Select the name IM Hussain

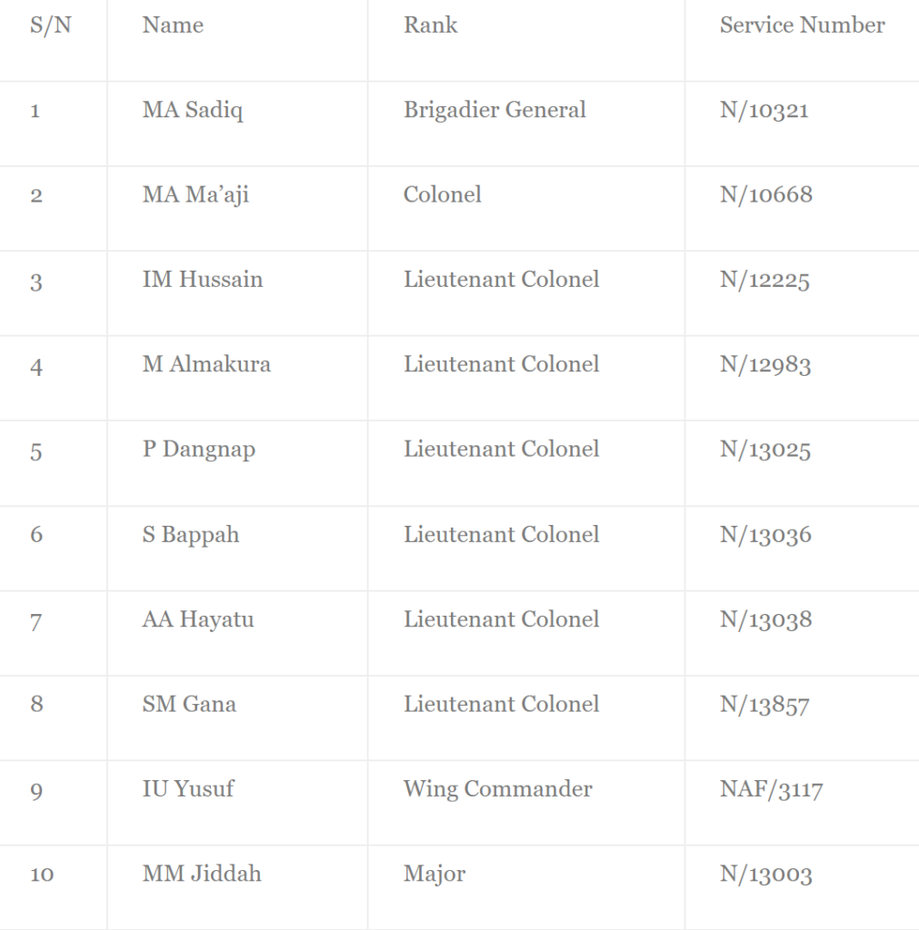(203, 280)
